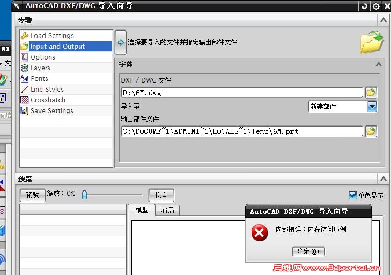
Task: Confirm error with 确定 button
Action: (308, 251)
